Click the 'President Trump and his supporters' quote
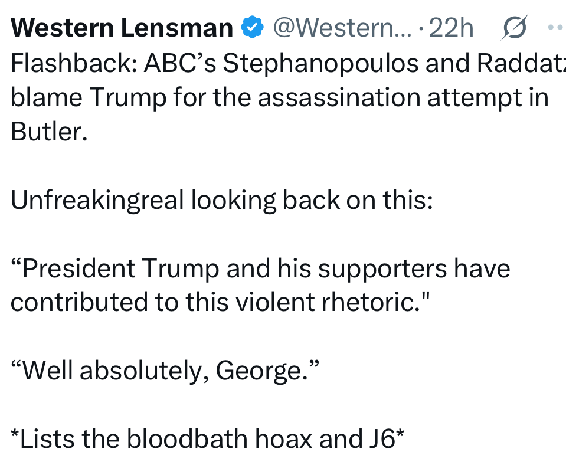 coord(260,269)
